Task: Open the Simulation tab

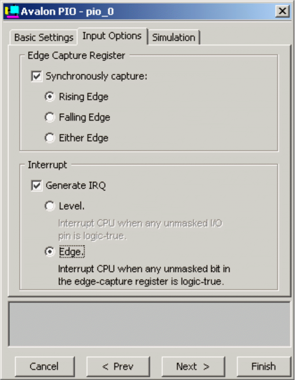Action: pyautogui.click(x=174, y=37)
